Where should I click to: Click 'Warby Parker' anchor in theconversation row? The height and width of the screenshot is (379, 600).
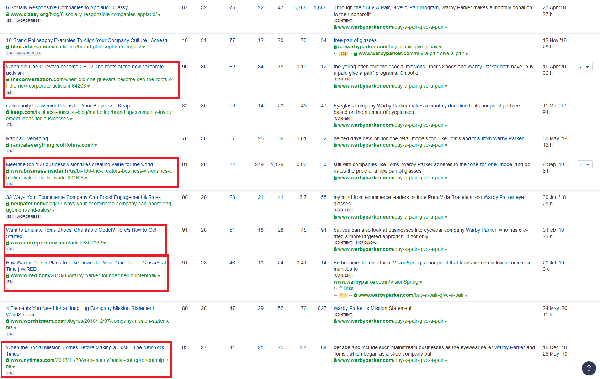483,67
